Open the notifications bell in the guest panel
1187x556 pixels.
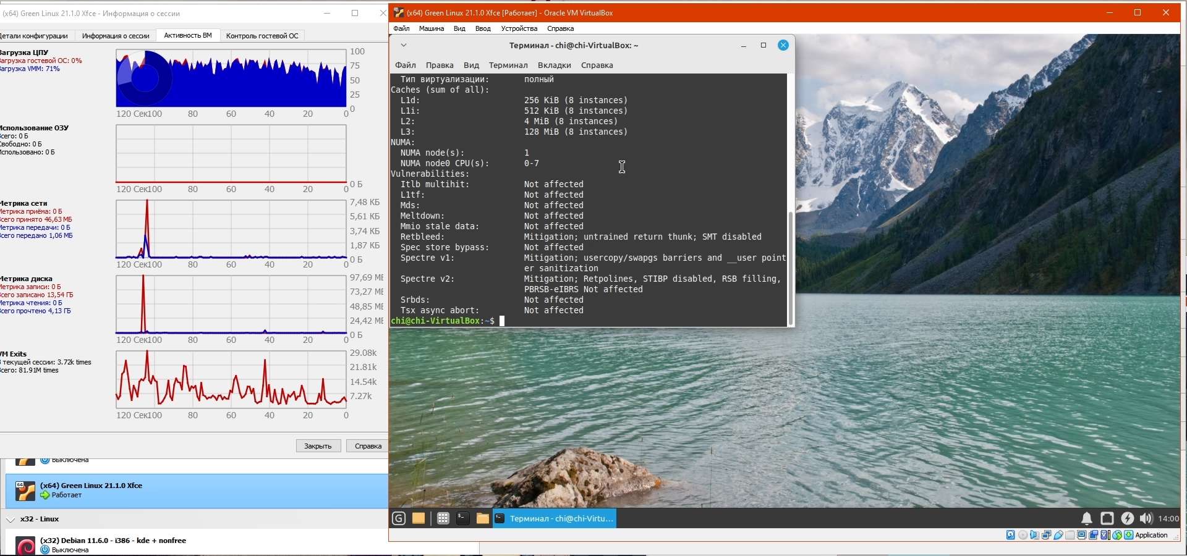coord(1087,519)
